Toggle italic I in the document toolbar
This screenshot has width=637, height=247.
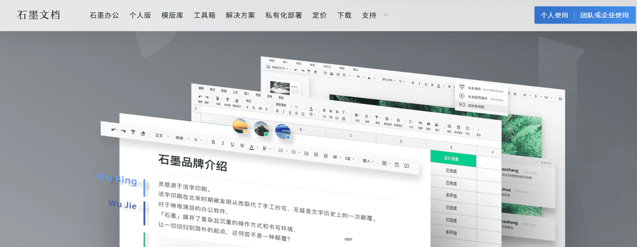pos(223,143)
